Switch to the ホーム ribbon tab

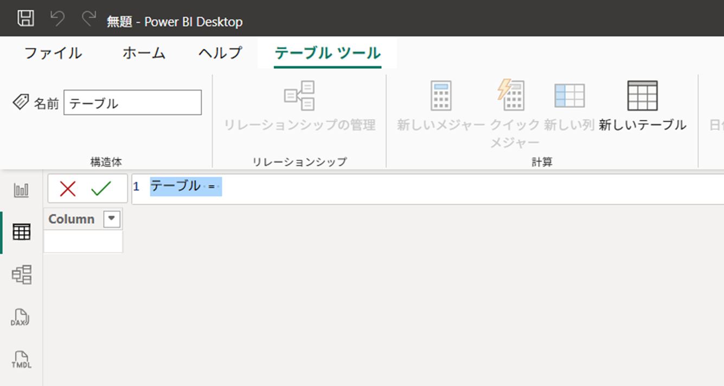144,53
